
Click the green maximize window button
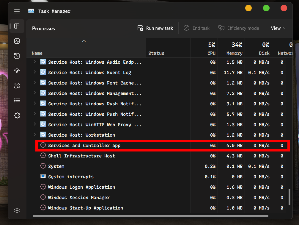click(x=266, y=8)
